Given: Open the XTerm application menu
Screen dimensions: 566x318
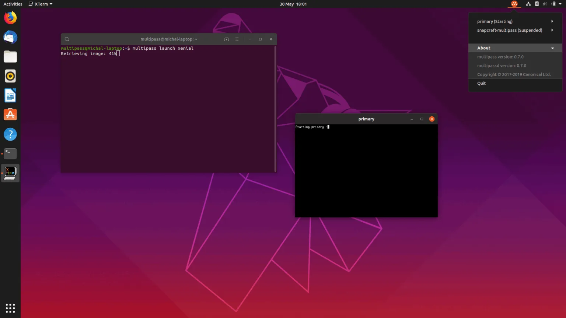Looking at the screenshot, I should [x=40, y=4].
